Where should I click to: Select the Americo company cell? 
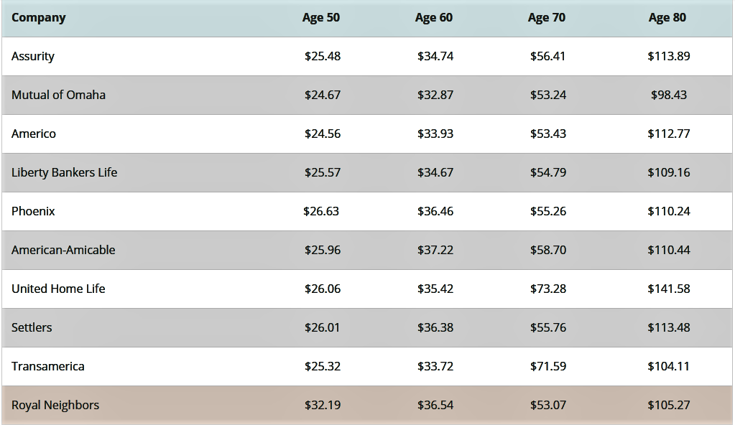click(x=34, y=134)
